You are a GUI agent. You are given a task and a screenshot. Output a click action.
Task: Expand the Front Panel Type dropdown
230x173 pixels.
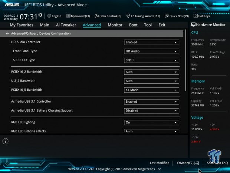point(151,51)
